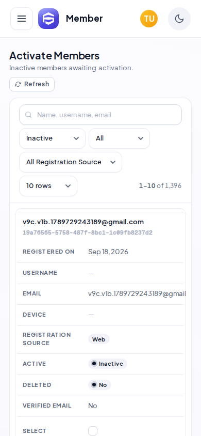Click the 1-10 of 1,396 pagination text
Image resolution: width=201 pixels, height=436 pixels.
160,186
